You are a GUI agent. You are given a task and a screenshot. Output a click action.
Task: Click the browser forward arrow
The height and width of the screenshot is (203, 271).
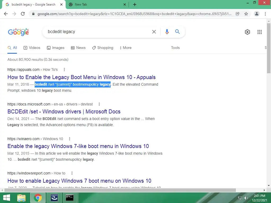point(14,14)
